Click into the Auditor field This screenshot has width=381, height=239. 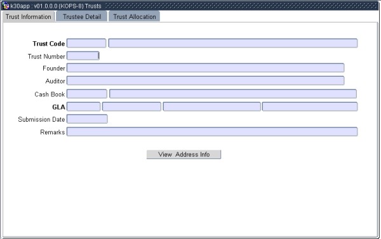(x=205, y=81)
